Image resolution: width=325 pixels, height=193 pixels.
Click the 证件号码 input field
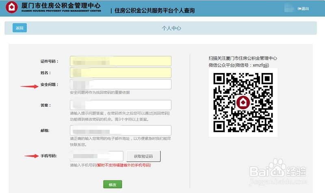pyautogui.click(x=121, y=61)
